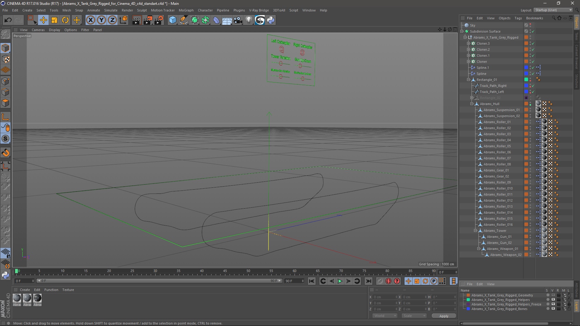Click Render to Picture Viewer icon
This screenshot has height=326, width=580.
click(147, 20)
